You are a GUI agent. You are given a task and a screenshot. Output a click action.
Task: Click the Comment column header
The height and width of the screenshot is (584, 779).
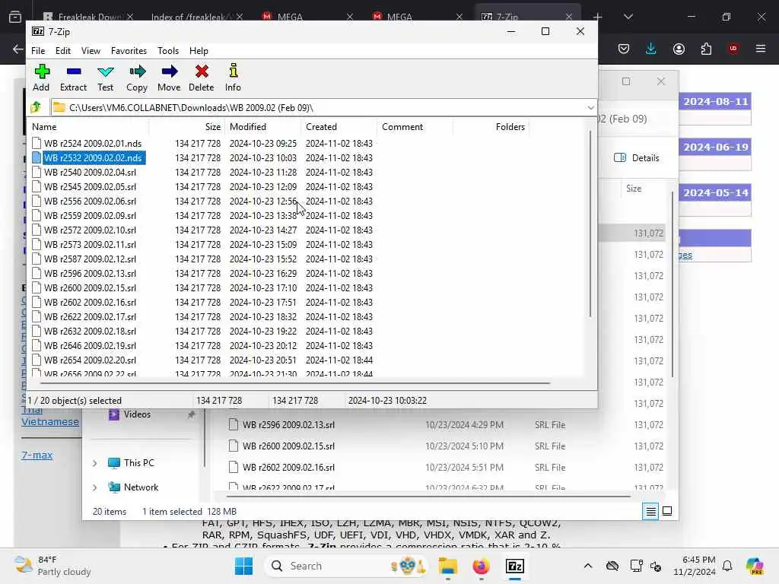(x=415, y=127)
